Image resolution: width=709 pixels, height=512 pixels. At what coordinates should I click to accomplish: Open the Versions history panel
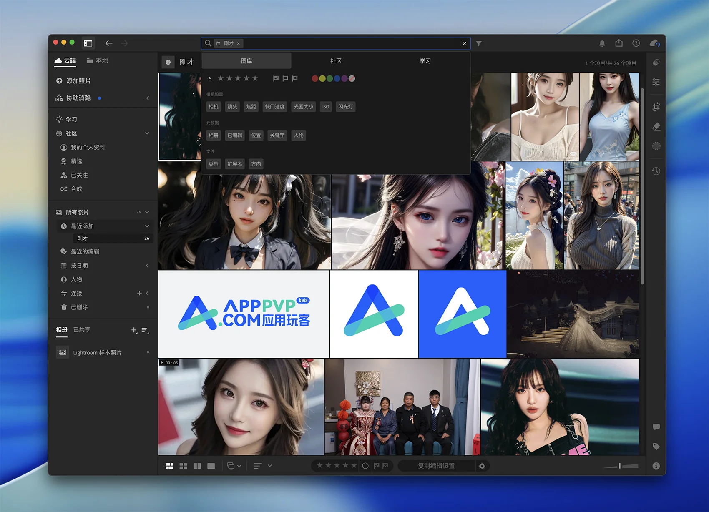click(656, 171)
